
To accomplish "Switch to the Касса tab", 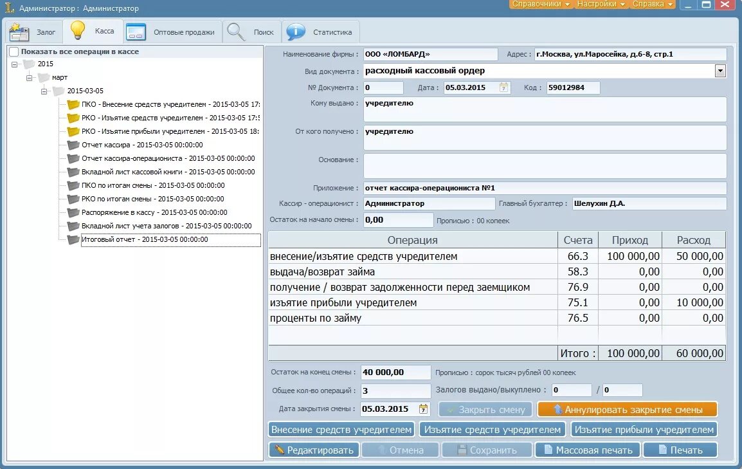I will (93, 32).
